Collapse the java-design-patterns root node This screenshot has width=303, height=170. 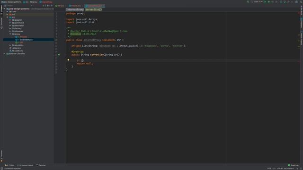coord(4,9)
